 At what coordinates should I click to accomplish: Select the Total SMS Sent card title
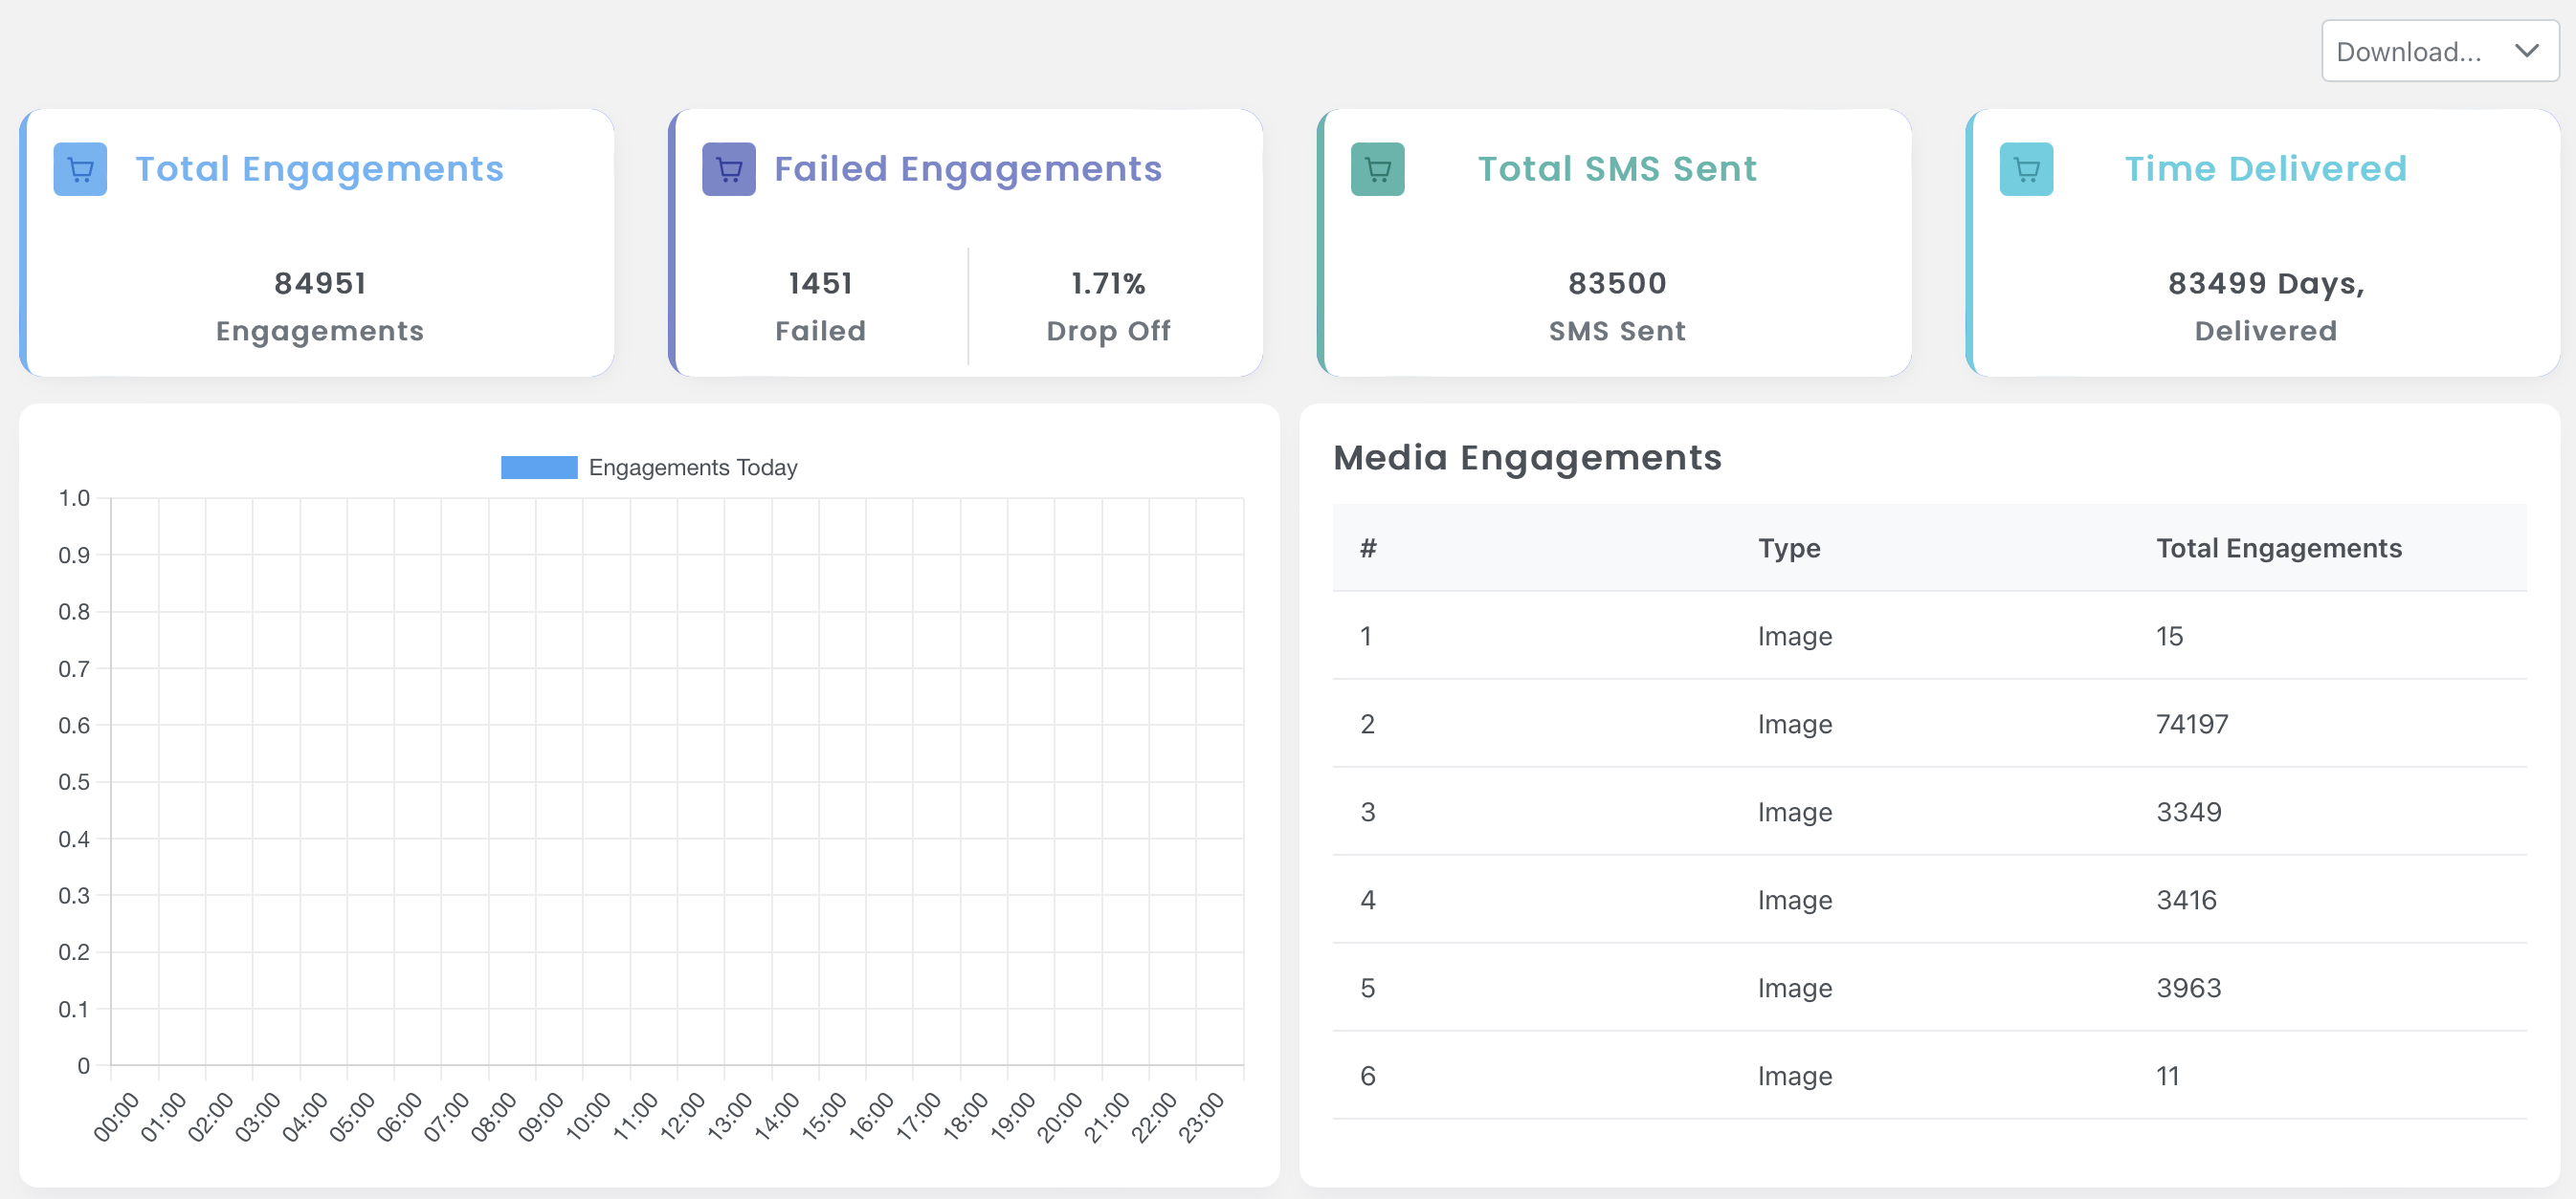point(1617,169)
